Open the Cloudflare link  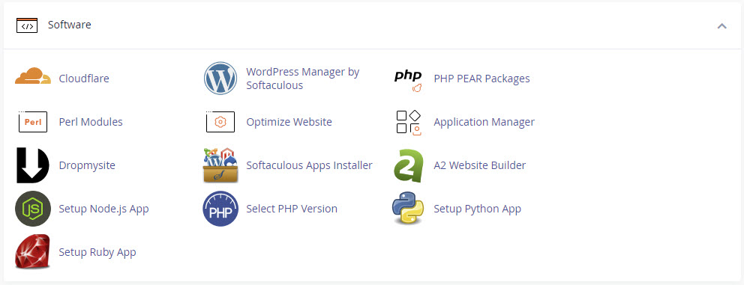coord(84,79)
